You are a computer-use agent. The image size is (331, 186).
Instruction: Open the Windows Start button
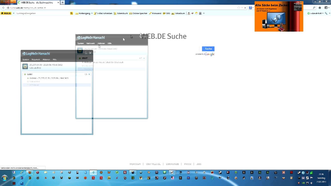click(x=5, y=178)
